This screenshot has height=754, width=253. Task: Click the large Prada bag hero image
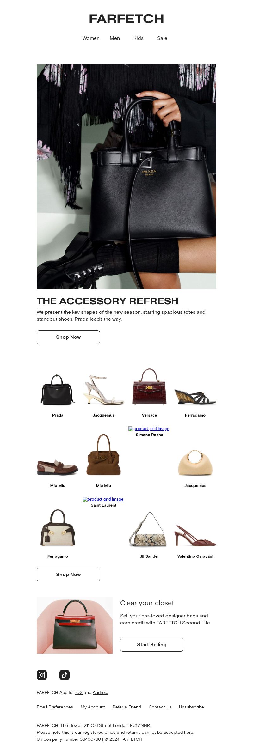[x=126, y=176]
